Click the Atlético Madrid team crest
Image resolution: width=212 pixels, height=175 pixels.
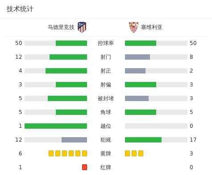pos(82,27)
